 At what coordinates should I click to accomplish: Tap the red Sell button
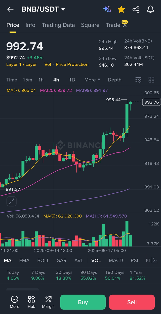132,302
